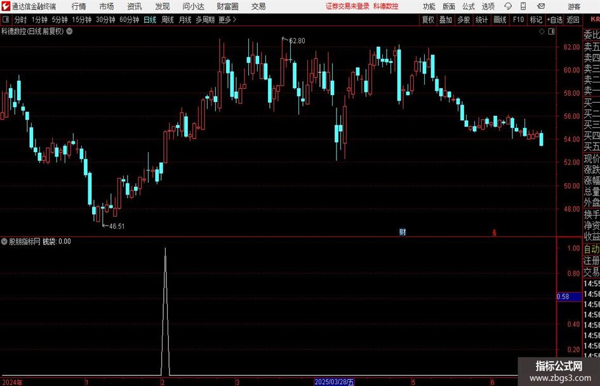Select the 日线 daily chart tab
This screenshot has height=386, width=600.
tap(150, 20)
